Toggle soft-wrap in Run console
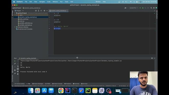 [18, 66]
